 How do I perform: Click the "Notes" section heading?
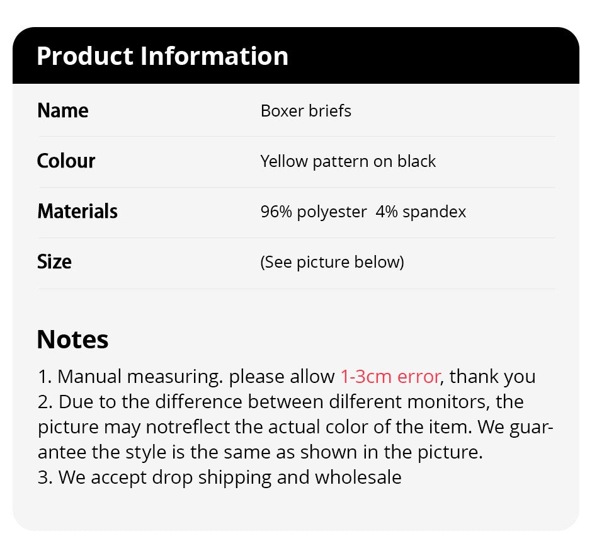click(x=72, y=339)
